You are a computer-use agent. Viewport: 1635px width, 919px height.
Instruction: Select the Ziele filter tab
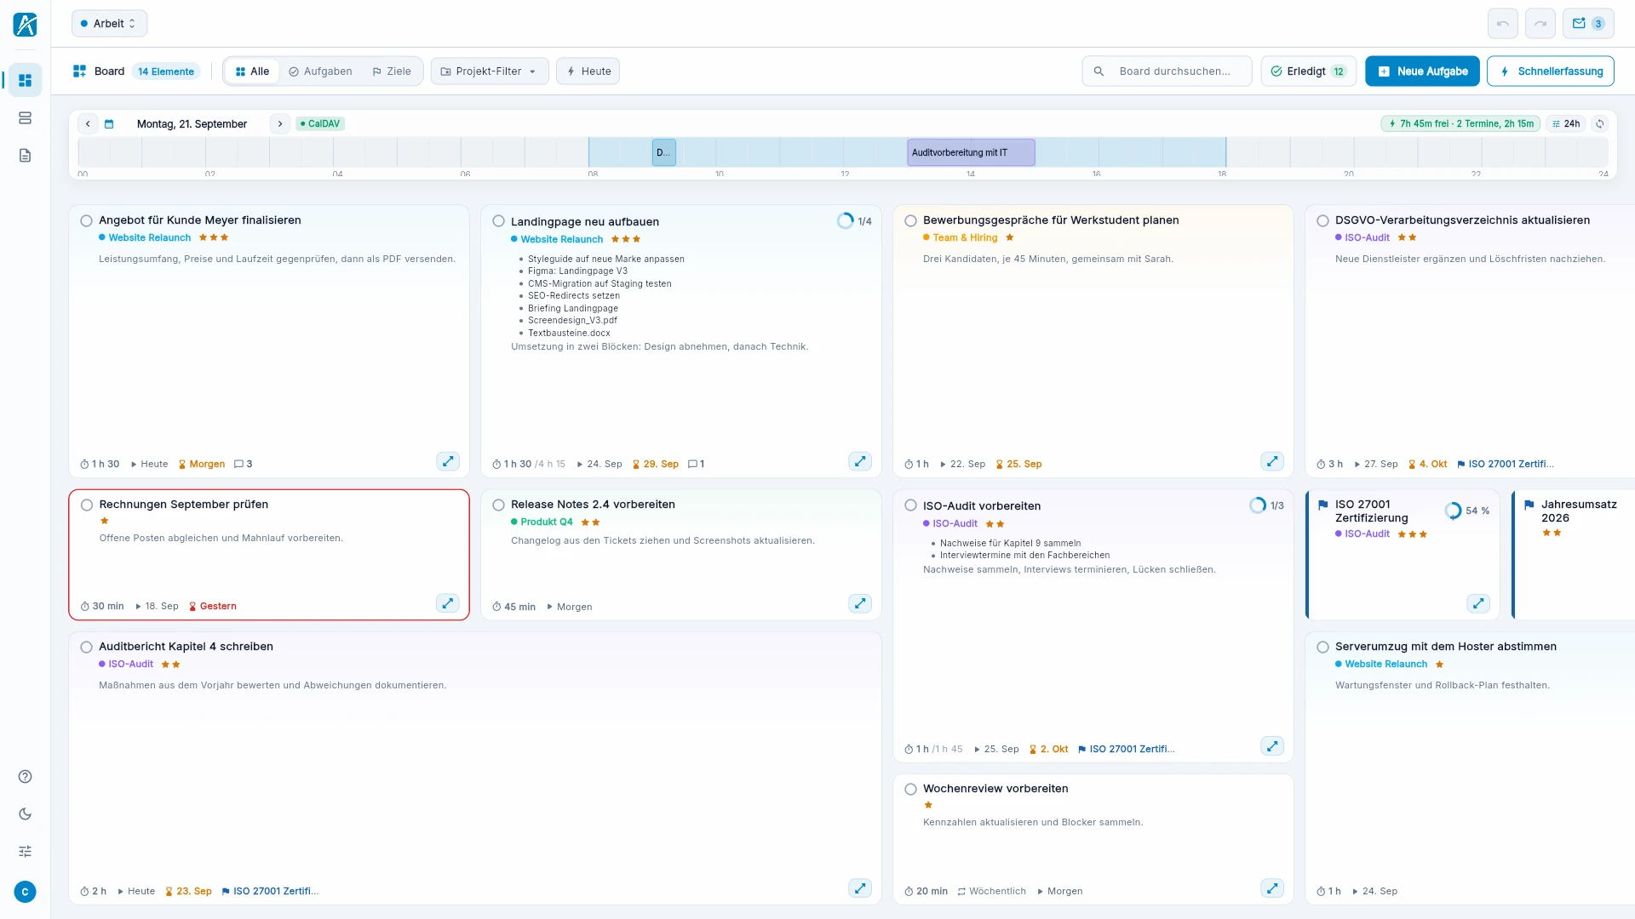pyautogui.click(x=392, y=71)
